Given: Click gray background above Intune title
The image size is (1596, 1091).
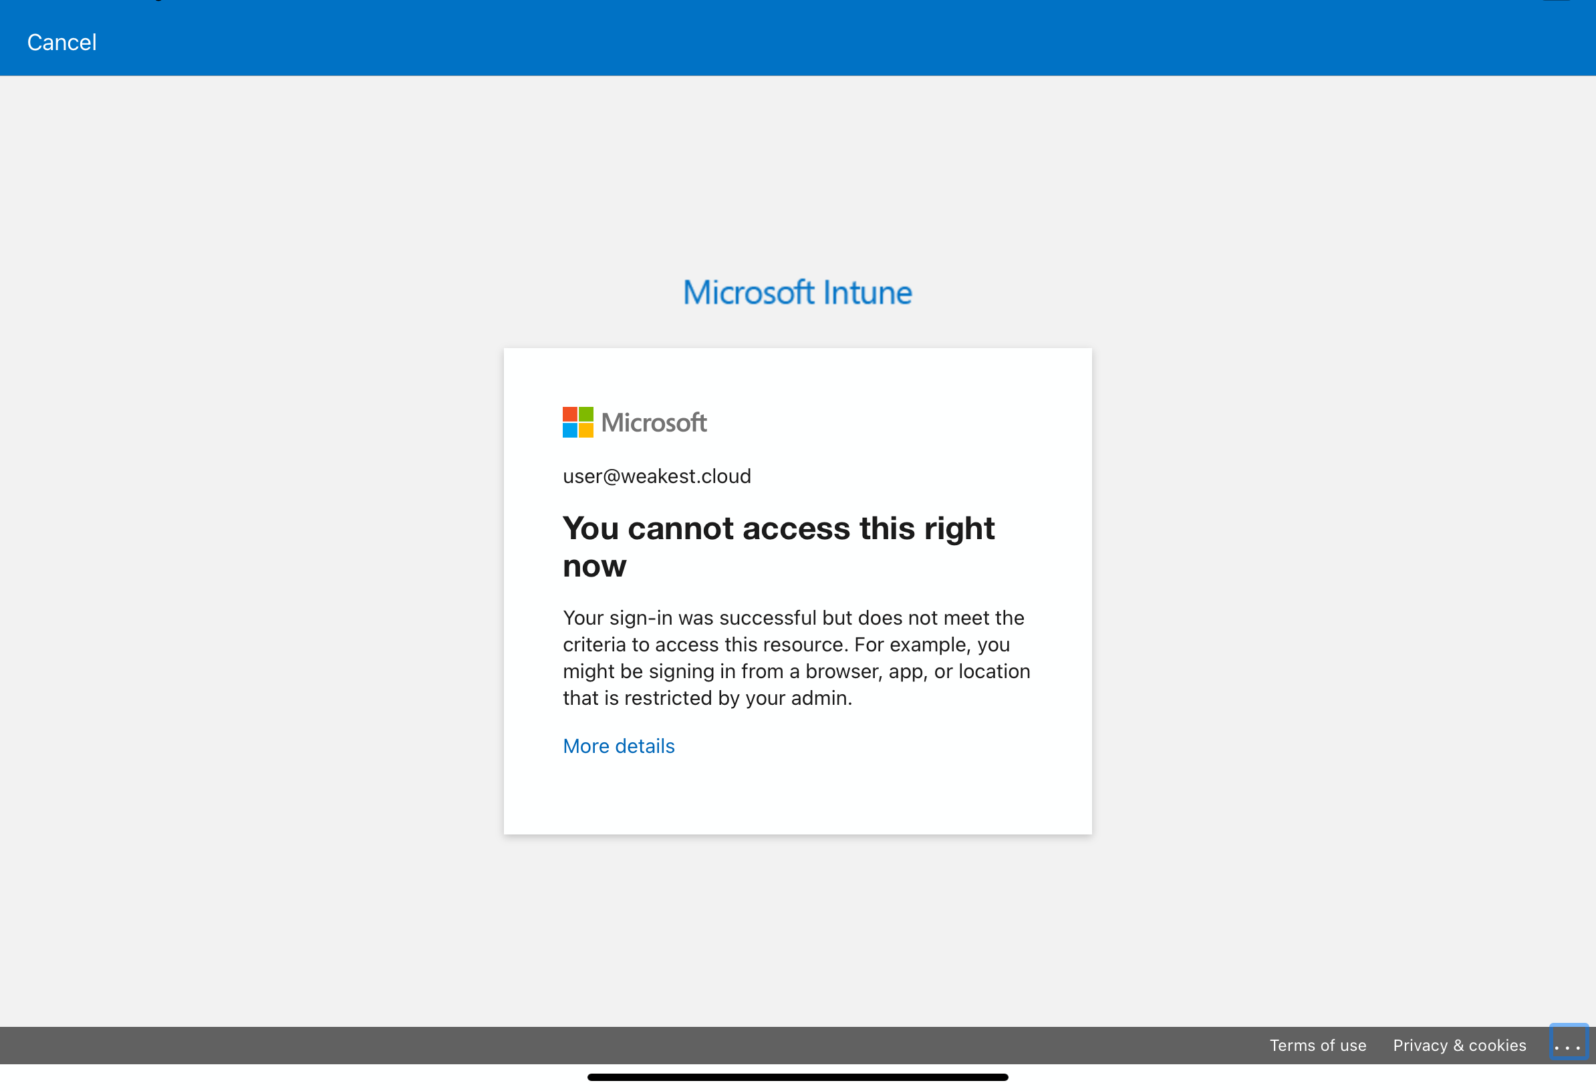Looking at the screenshot, I should (797, 172).
